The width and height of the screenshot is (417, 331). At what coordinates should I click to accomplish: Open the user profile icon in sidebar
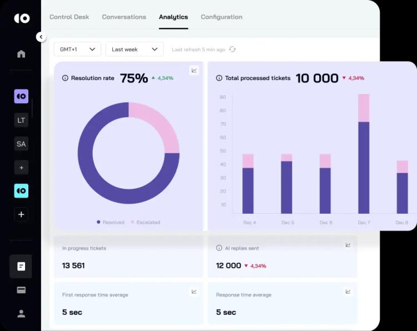21,313
